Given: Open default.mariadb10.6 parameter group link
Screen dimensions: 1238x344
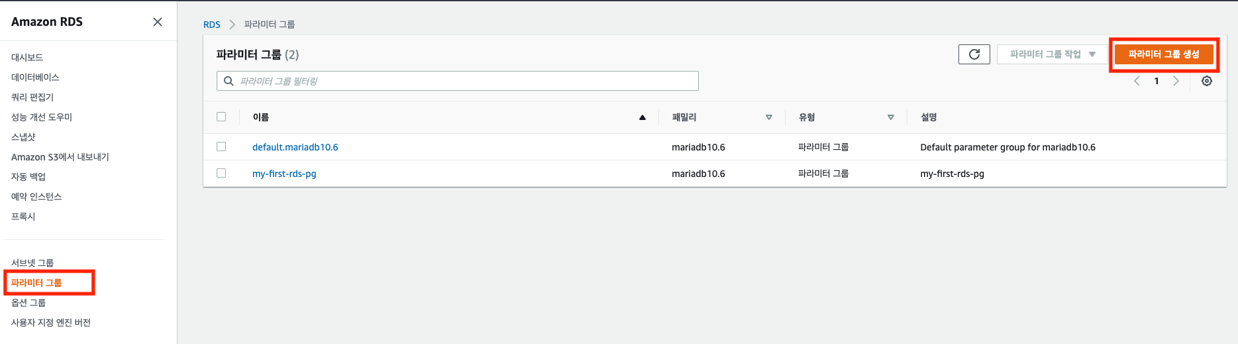Looking at the screenshot, I should pos(295,147).
